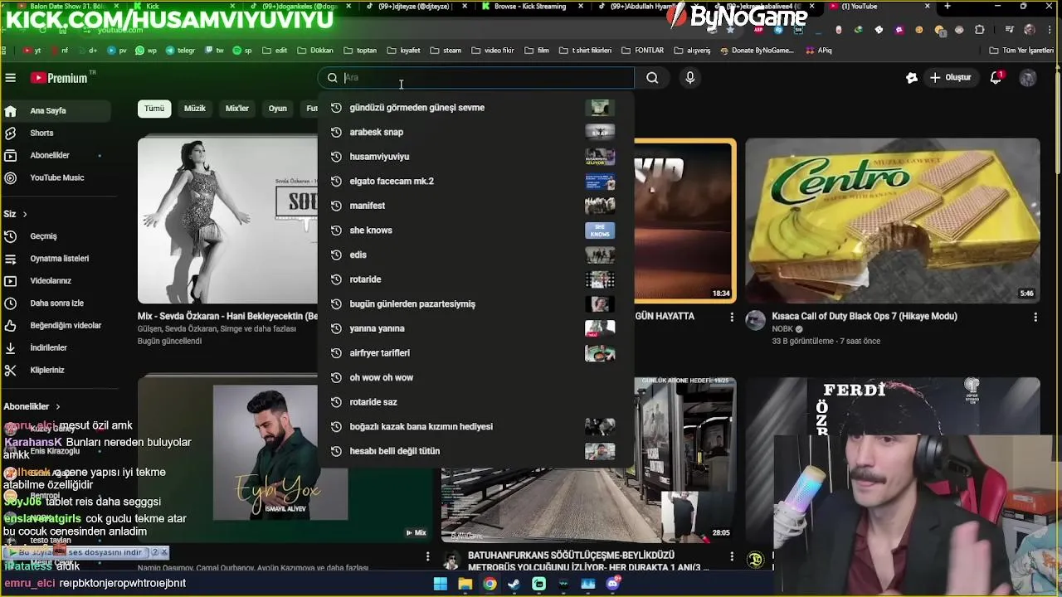Open the 'FONTLAR' bookmarks folder
Screen dimensions: 1062x597
pos(643,51)
